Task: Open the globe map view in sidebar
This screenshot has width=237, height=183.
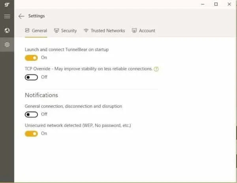Action: point(7,30)
